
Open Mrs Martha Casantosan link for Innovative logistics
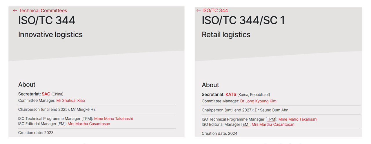(89, 124)
